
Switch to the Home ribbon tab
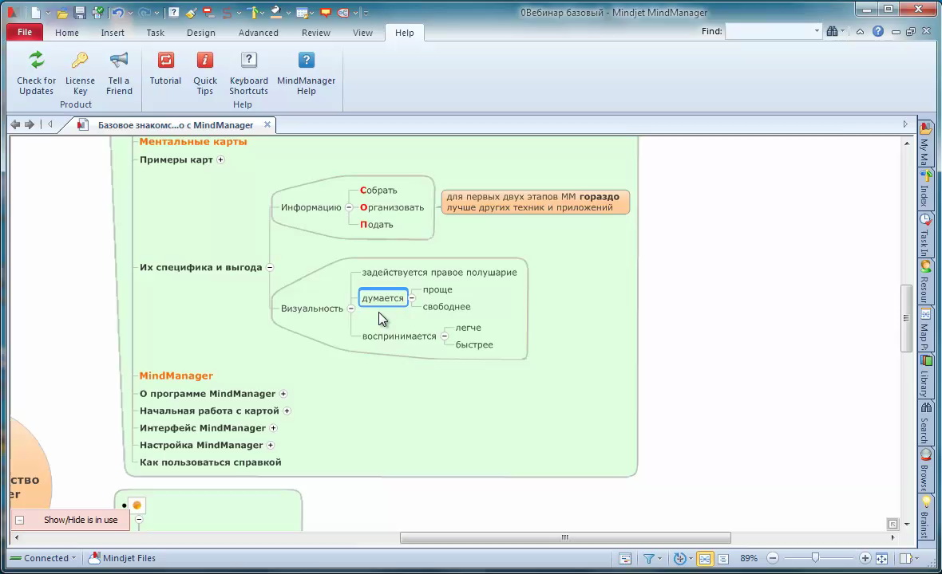point(67,33)
